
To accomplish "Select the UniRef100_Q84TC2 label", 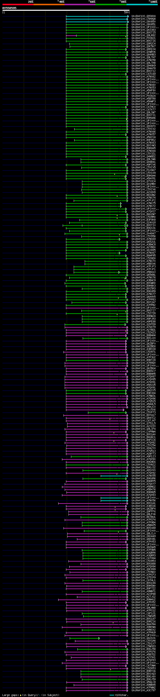I will (x=143, y=418).
